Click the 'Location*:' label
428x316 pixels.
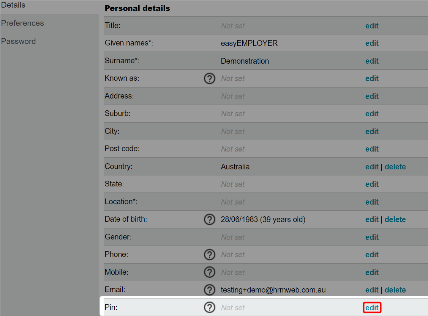coord(121,202)
